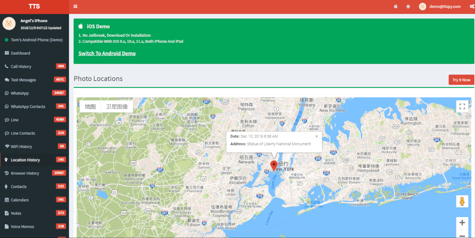The width and height of the screenshot is (475, 238).
Task: Click the Calendars icon
Action: 7,200
